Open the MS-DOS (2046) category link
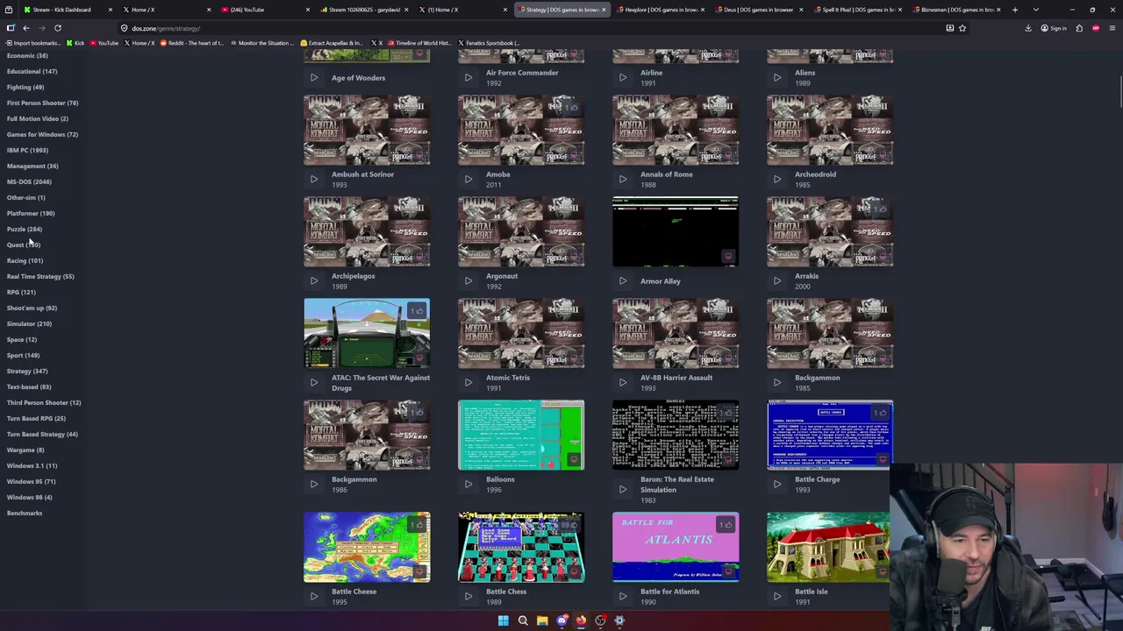The image size is (1123, 631). (x=29, y=181)
